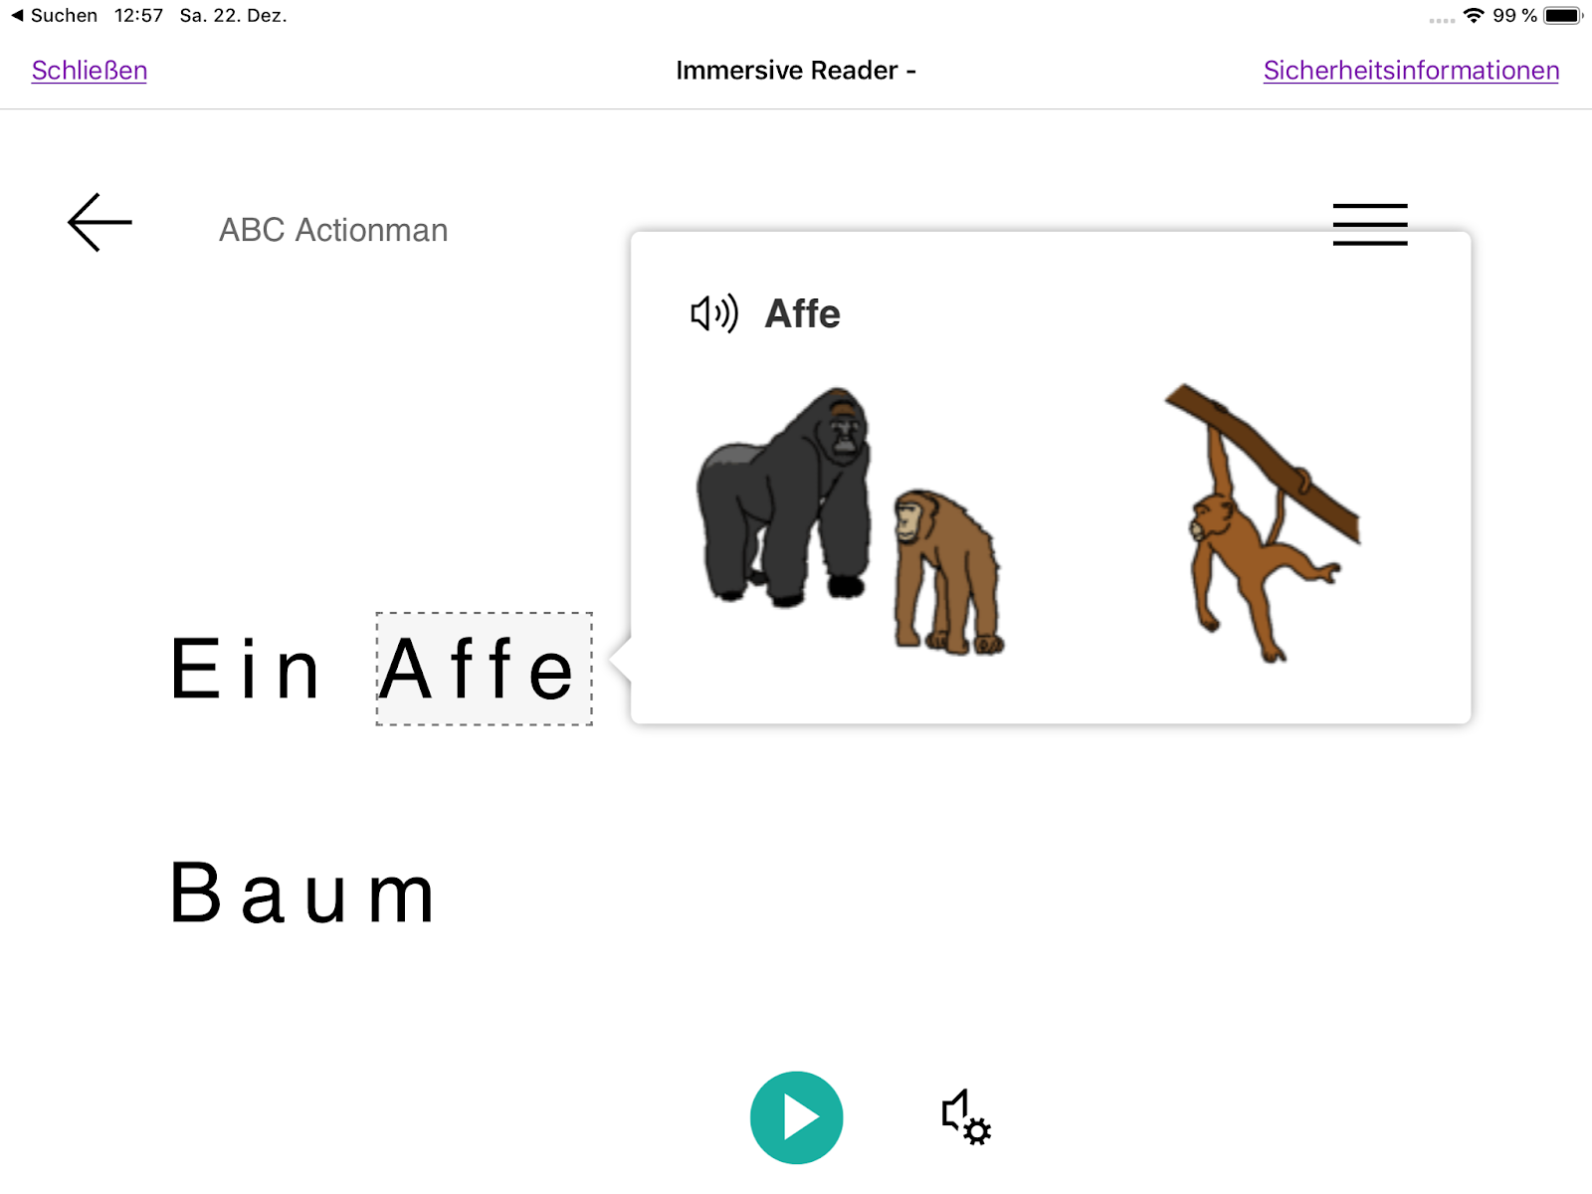The image size is (1592, 1194).
Task: Tap the word Ein
Action: pyautogui.click(x=245, y=669)
